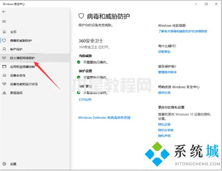Image resolution: width=222 pixels, height=171 pixels.
Task: Click the 提供反馈 link
Action: [164, 93]
